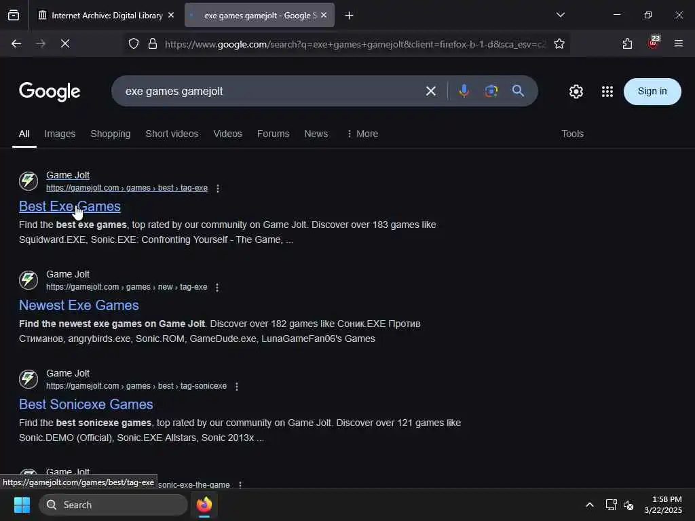Open options for sonic-exe-the-game result
The height and width of the screenshot is (521, 695).
click(240, 485)
